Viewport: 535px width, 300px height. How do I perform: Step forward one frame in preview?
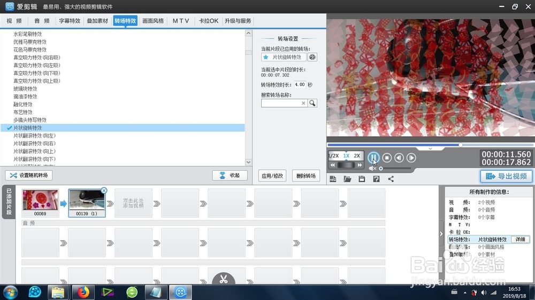coord(411,157)
